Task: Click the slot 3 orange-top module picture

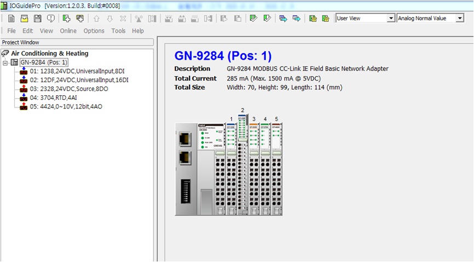Action: click(x=254, y=169)
